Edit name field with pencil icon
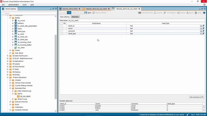207x116 pixels. 203,28
